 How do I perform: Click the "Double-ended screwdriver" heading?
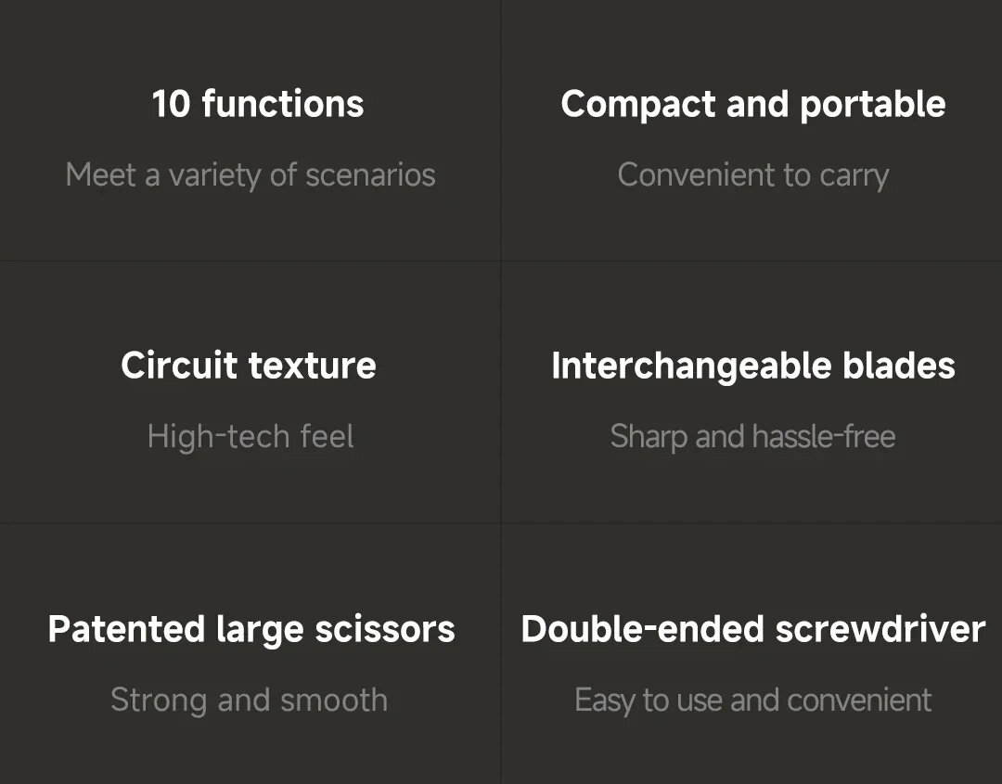tap(752, 629)
